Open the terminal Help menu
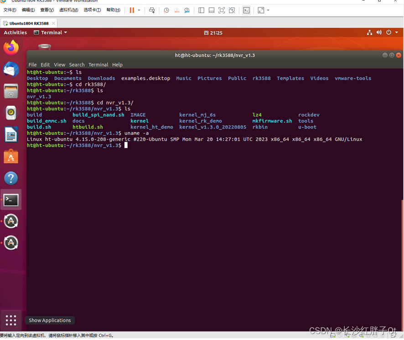 (x=117, y=65)
